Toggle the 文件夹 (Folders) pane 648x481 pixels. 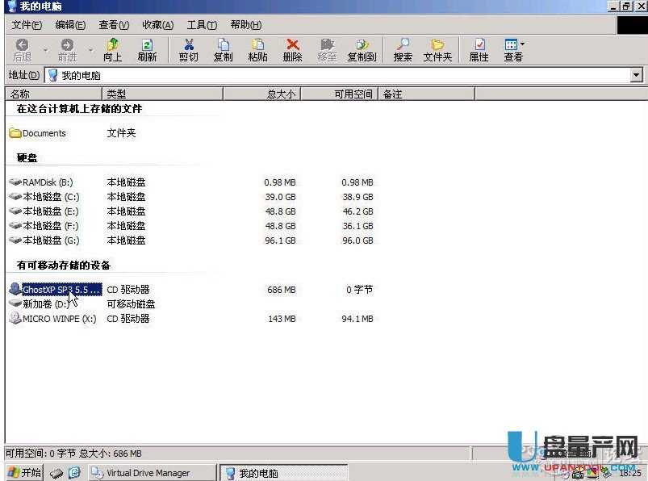point(437,49)
